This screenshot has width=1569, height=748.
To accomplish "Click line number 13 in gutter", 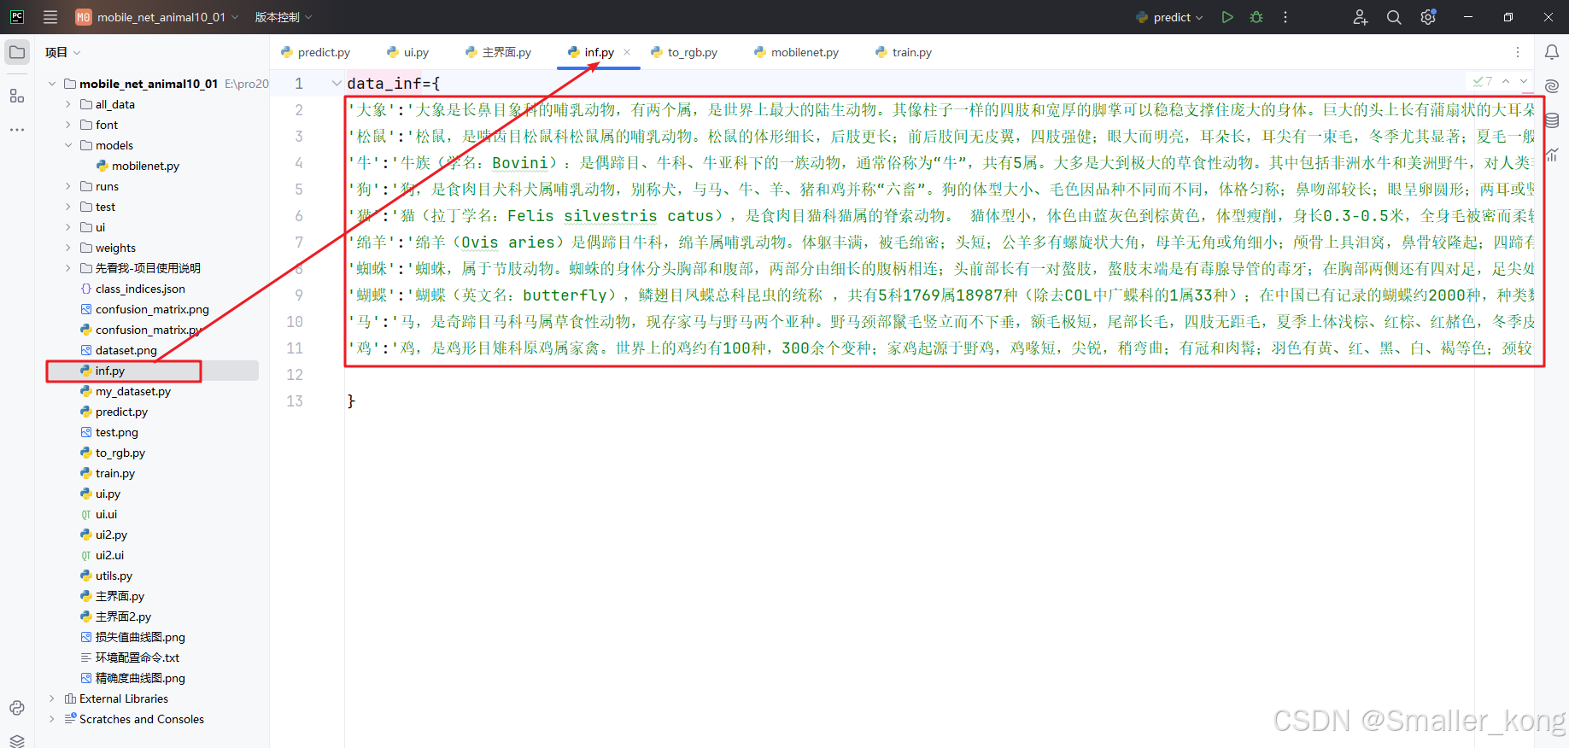I will click(x=295, y=400).
